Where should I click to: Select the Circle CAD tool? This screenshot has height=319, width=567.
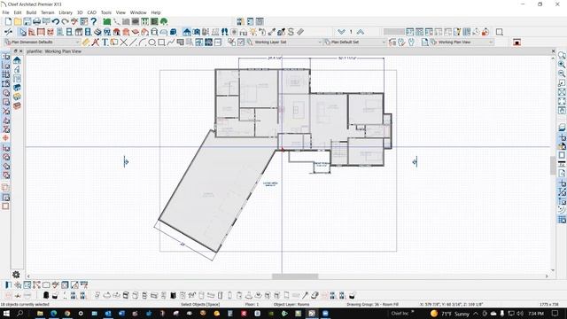pyautogui.click(x=151, y=43)
